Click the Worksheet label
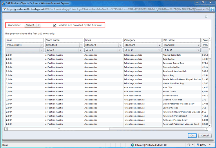The height and width of the screenshot is (148, 216). [14, 25]
